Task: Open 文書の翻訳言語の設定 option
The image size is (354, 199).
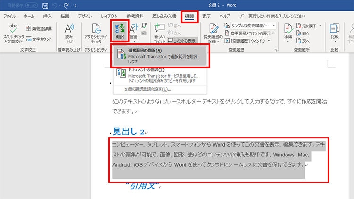Action: 148,89
